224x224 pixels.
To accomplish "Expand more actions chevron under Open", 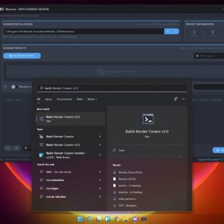I will (x=180, y=157).
